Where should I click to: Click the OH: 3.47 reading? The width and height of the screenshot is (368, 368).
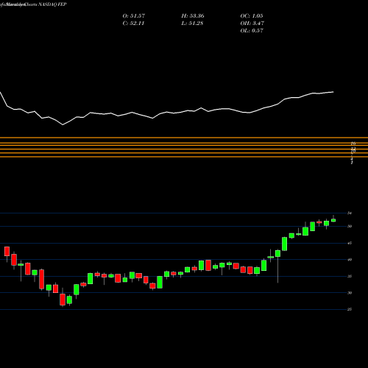point(252,24)
